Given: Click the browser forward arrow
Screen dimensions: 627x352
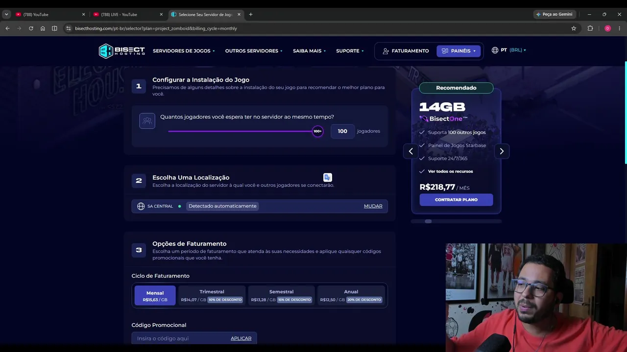Looking at the screenshot, I should [19, 28].
